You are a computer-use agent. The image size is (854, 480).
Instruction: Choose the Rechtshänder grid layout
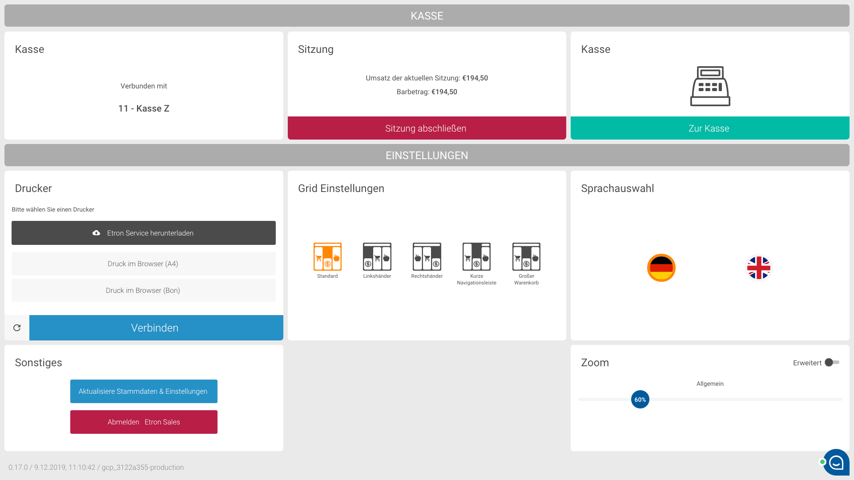(427, 257)
